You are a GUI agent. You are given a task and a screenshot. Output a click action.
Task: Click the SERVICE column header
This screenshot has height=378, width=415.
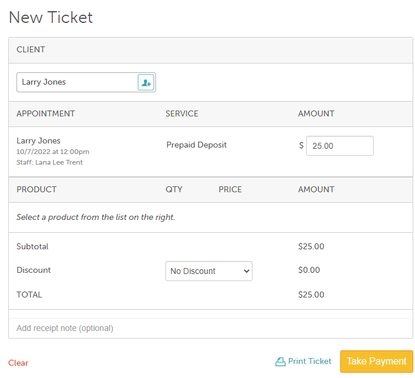click(x=182, y=113)
